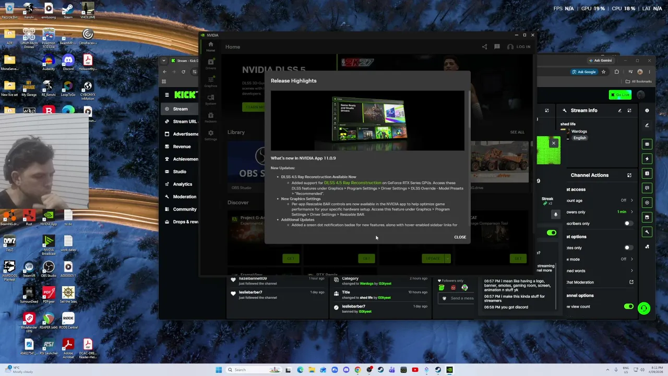Image resolution: width=668 pixels, height=376 pixels.
Task: Open the banned words chevron
Action: click(631, 271)
